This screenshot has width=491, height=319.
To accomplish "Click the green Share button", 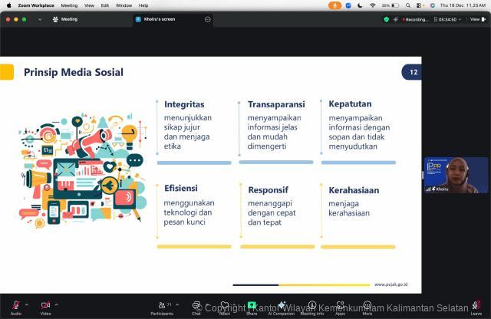I will click(252, 306).
